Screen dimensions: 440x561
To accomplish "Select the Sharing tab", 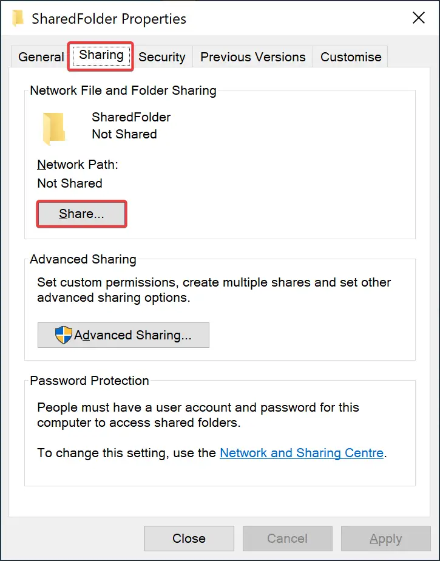I will 101,55.
